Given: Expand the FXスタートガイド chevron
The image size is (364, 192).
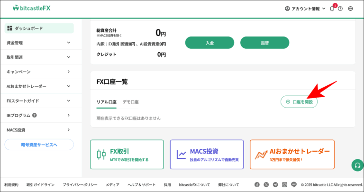Looking at the screenshot, I should [68, 101].
